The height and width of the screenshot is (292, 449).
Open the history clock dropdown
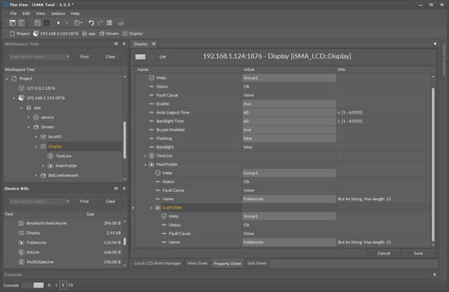pos(77,23)
